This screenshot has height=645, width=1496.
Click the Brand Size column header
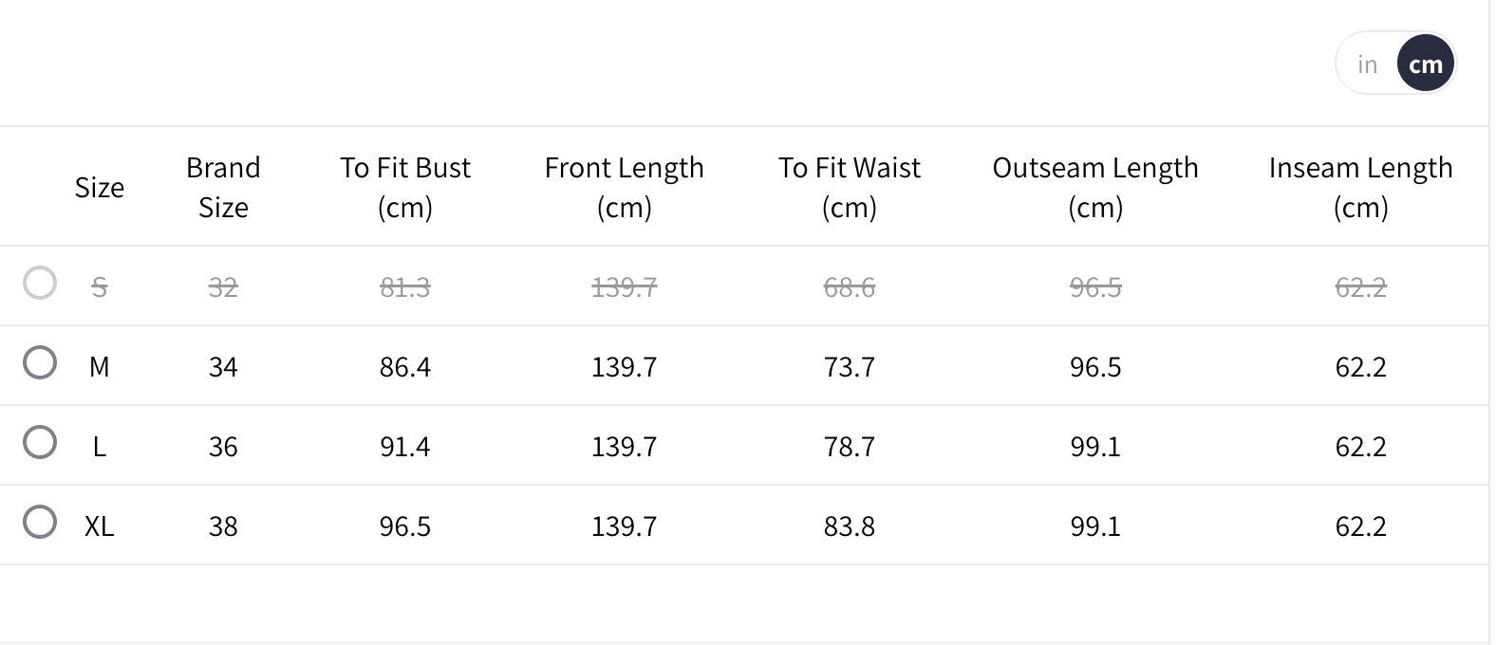pyautogui.click(x=223, y=188)
